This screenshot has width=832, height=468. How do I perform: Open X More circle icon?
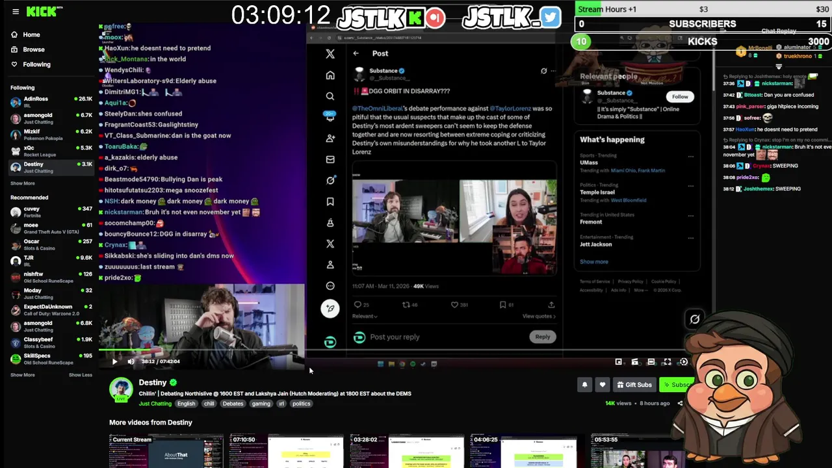330,286
